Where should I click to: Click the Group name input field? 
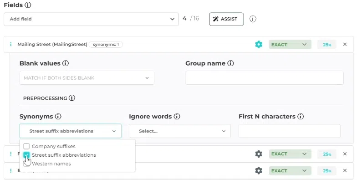pos(264,78)
